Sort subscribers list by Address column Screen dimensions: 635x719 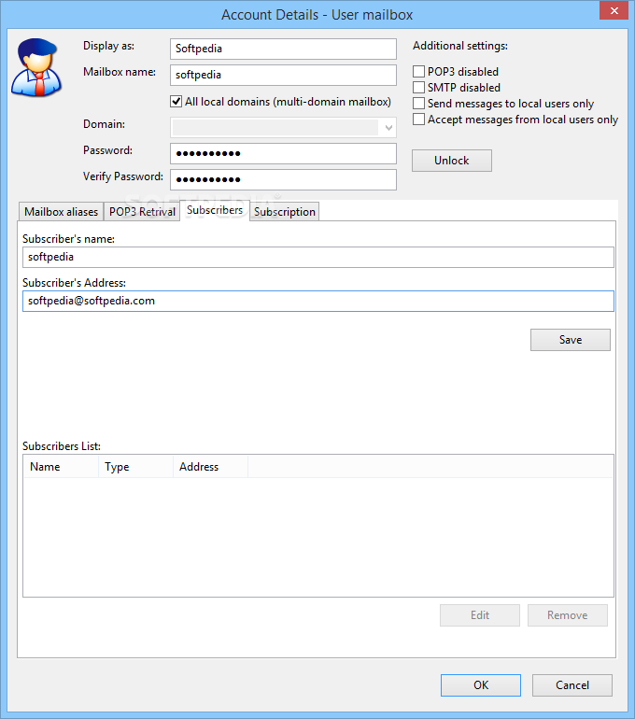pos(210,467)
